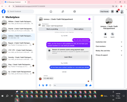The width and height of the screenshot is (127, 102).
Task: Open the $900 Marketplace listing link
Action: (52, 26)
